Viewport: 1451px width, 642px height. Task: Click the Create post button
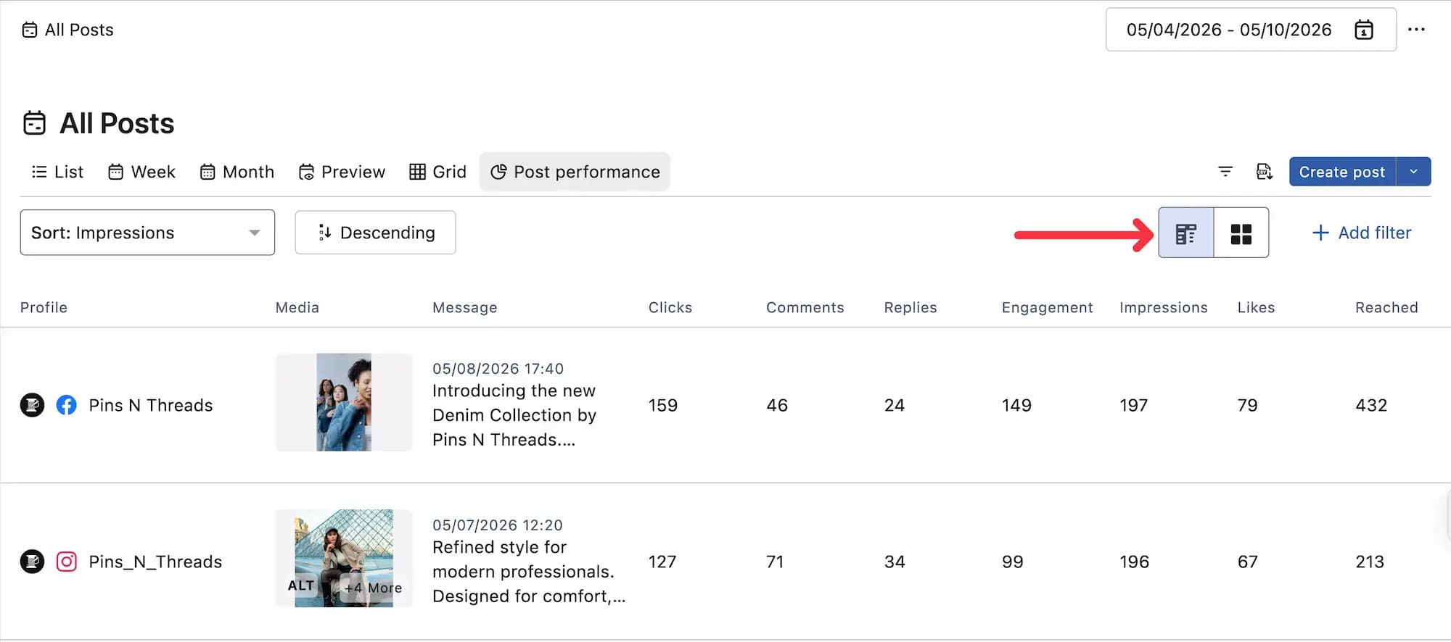click(1342, 172)
